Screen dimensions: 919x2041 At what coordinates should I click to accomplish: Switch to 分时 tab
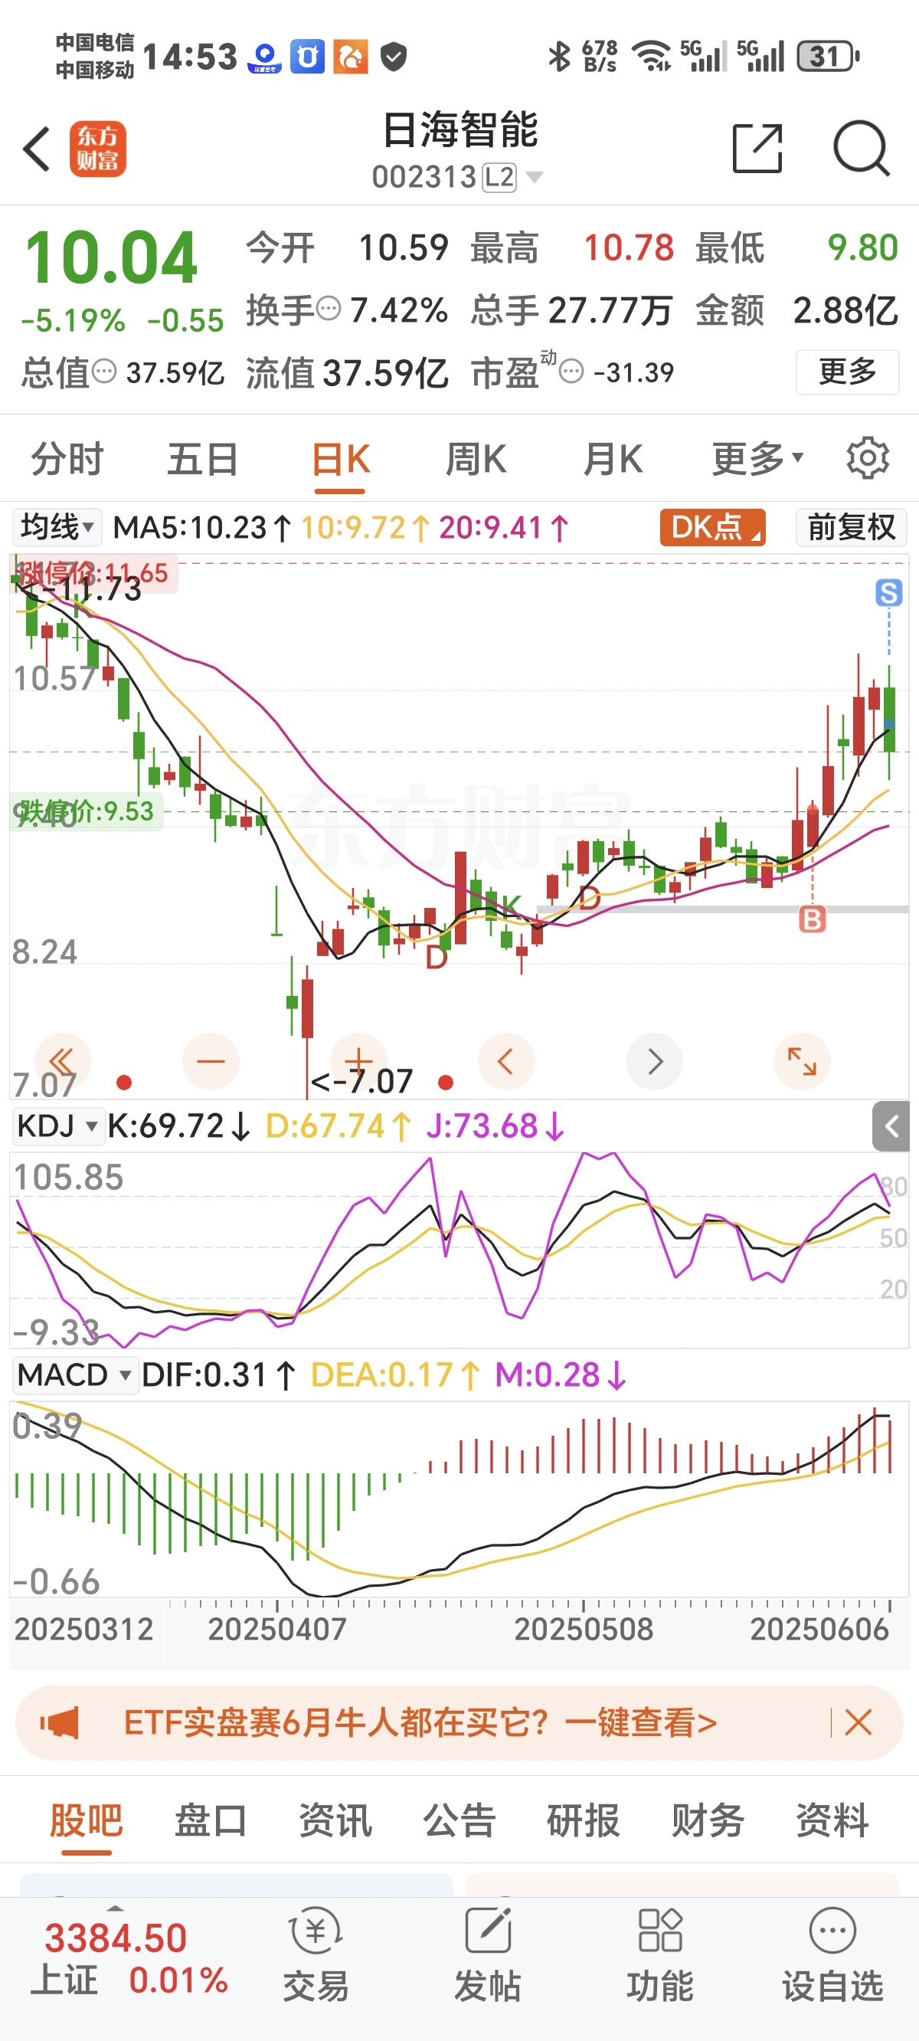(67, 459)
